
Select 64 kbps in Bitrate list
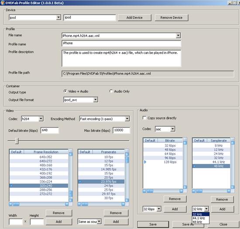(x=163, y=154)
